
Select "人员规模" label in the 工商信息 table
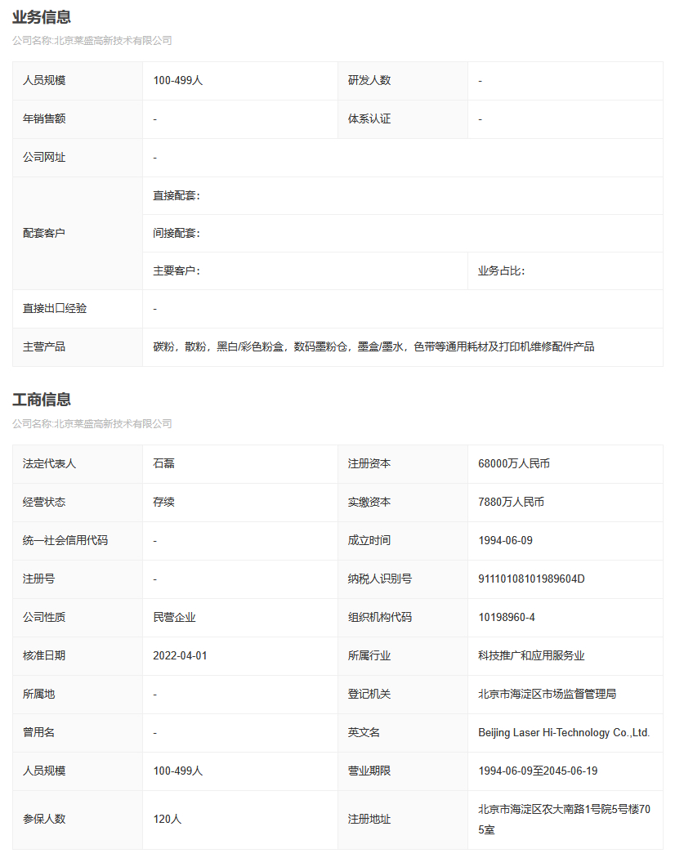pos(44,771)
